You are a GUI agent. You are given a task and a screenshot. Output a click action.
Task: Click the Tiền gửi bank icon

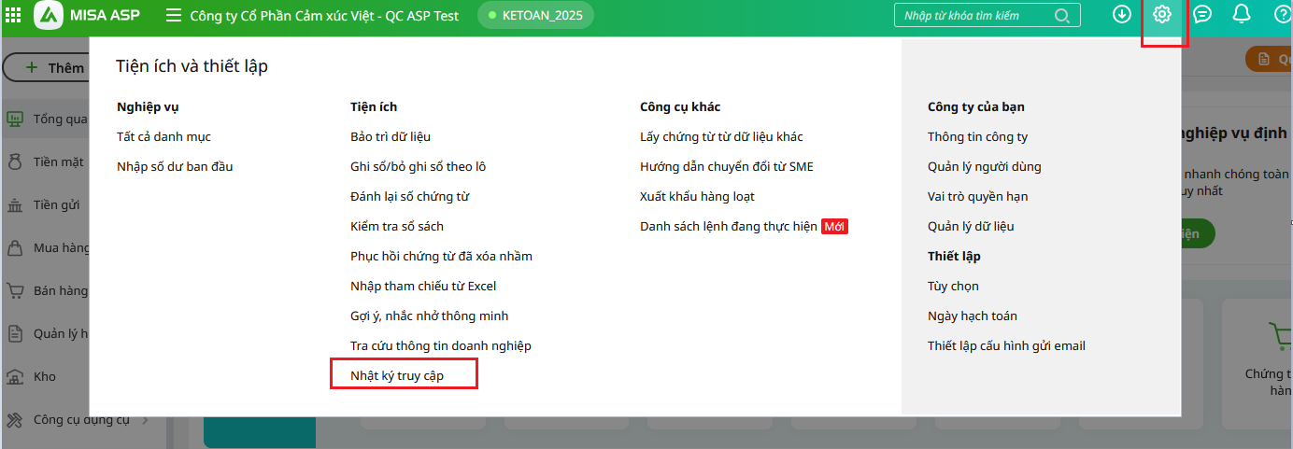tap(16, 204)
